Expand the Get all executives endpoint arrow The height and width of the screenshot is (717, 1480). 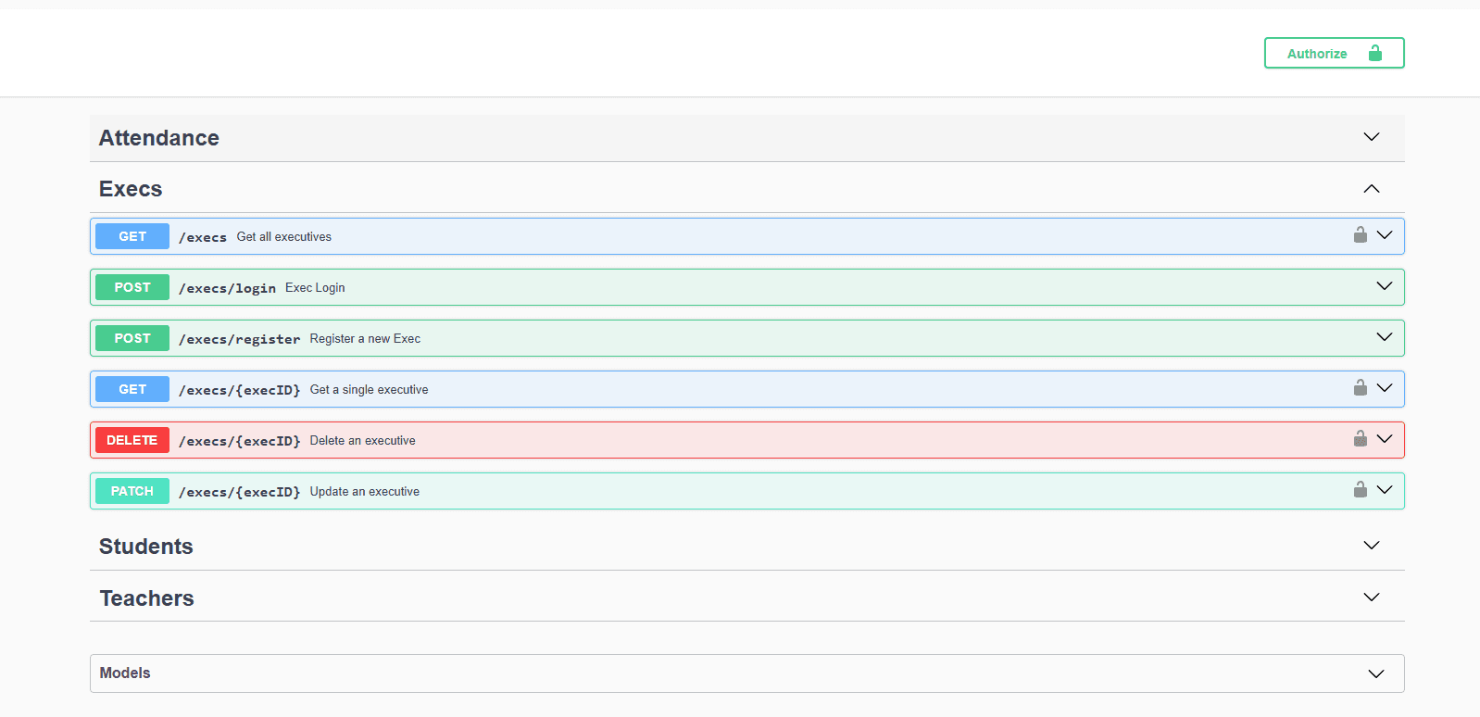(x=1385, y=235)
